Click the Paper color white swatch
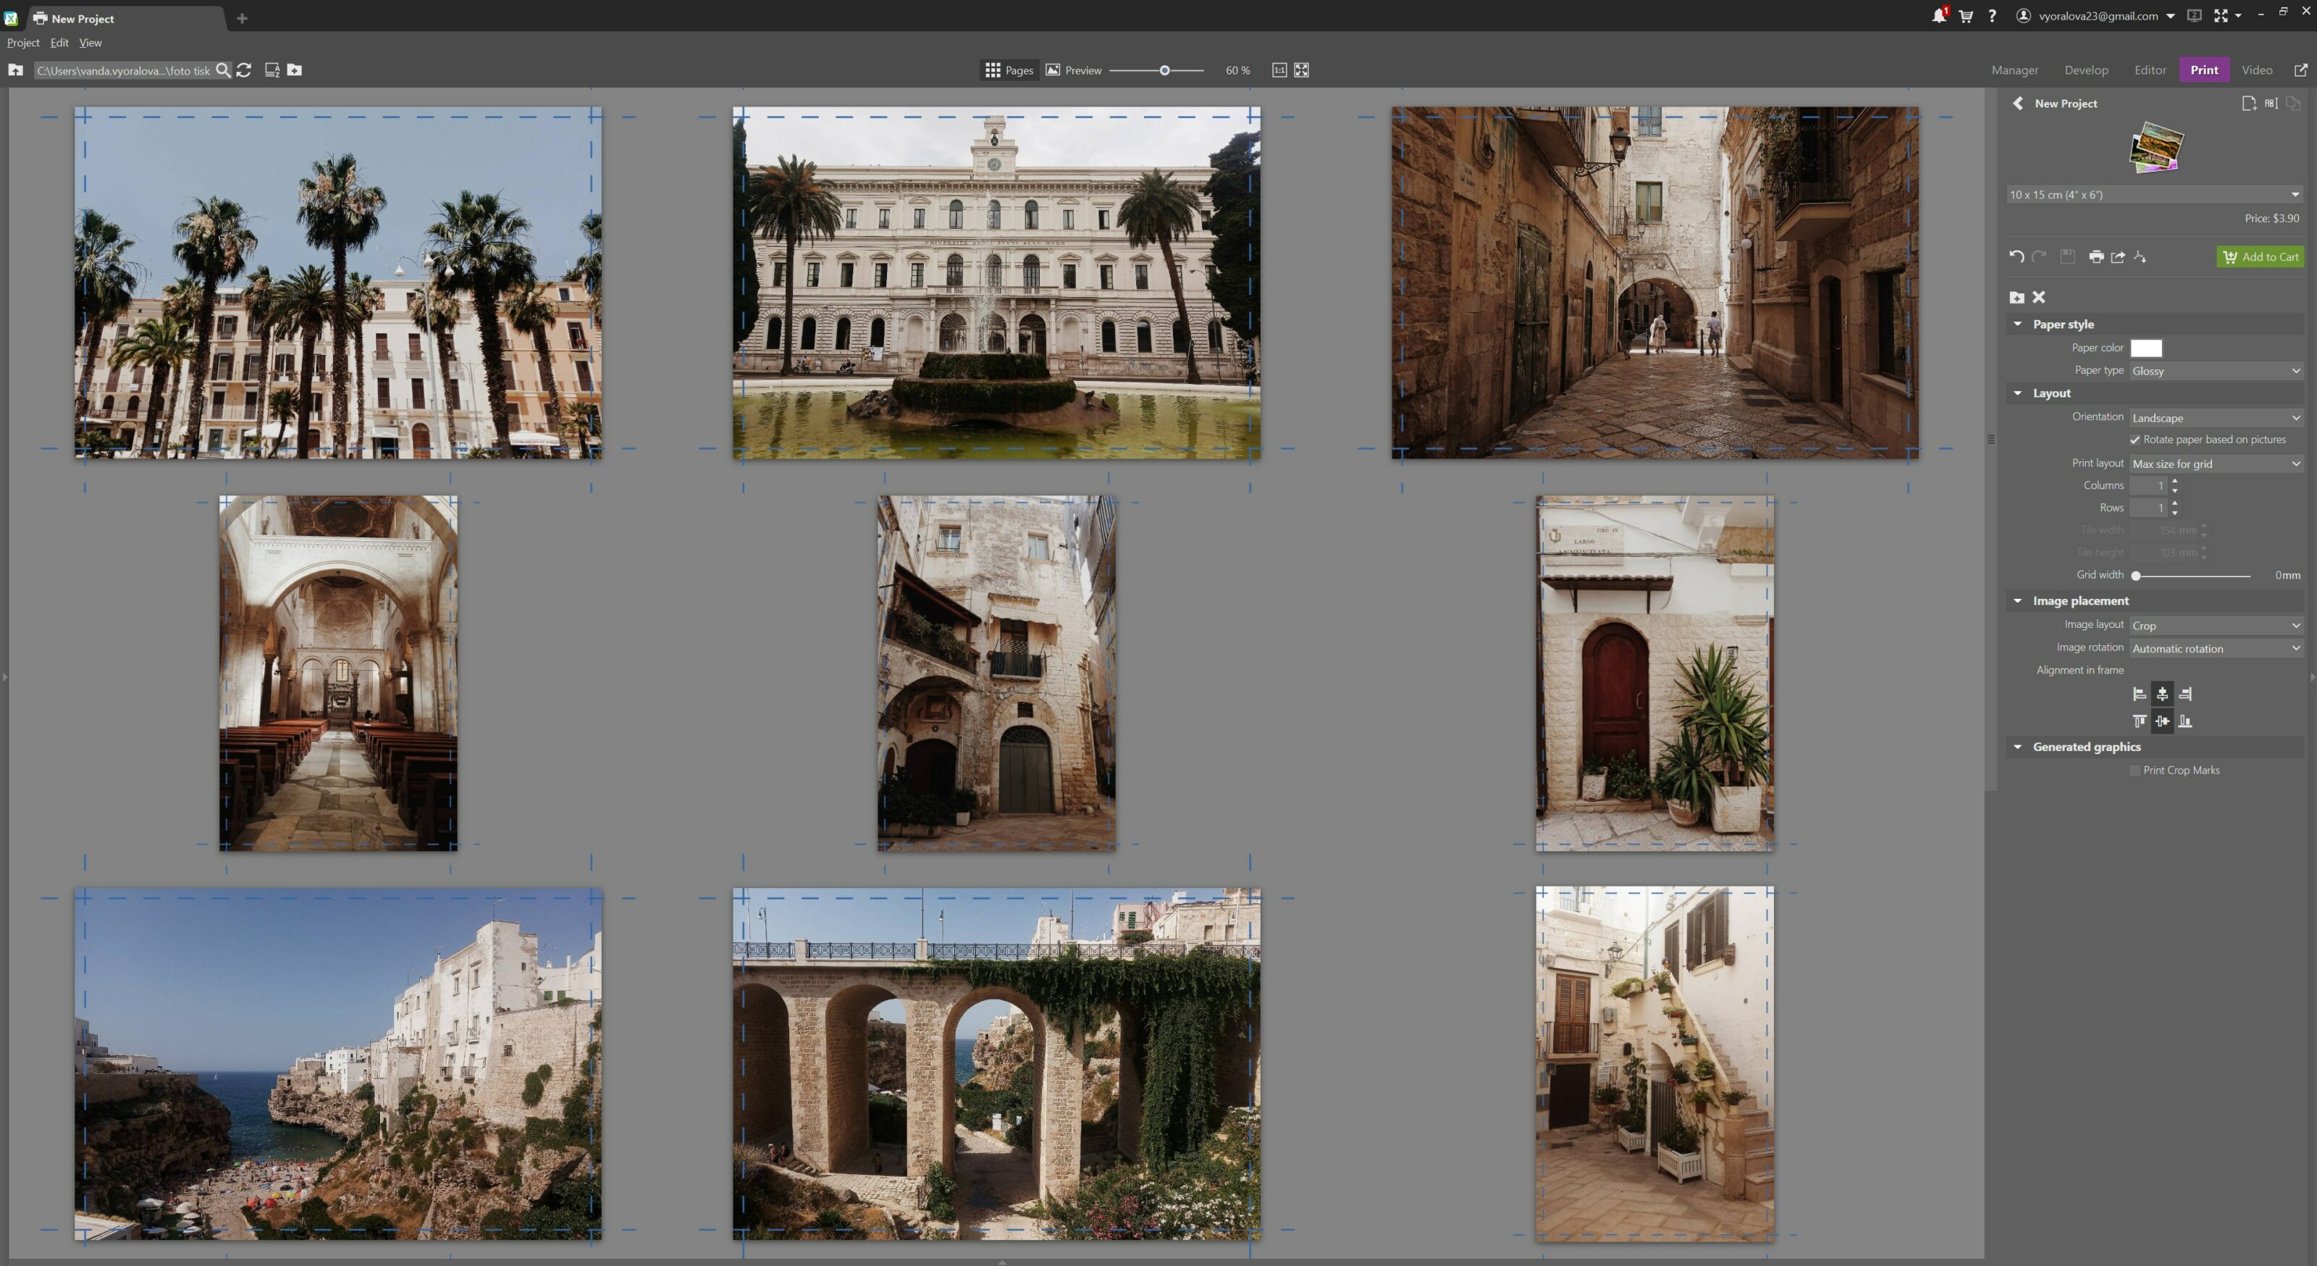 point(2146,348)
